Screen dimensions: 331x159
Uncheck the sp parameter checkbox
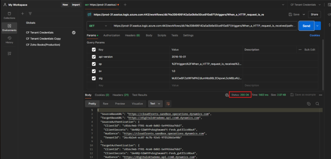coord(94,64)
